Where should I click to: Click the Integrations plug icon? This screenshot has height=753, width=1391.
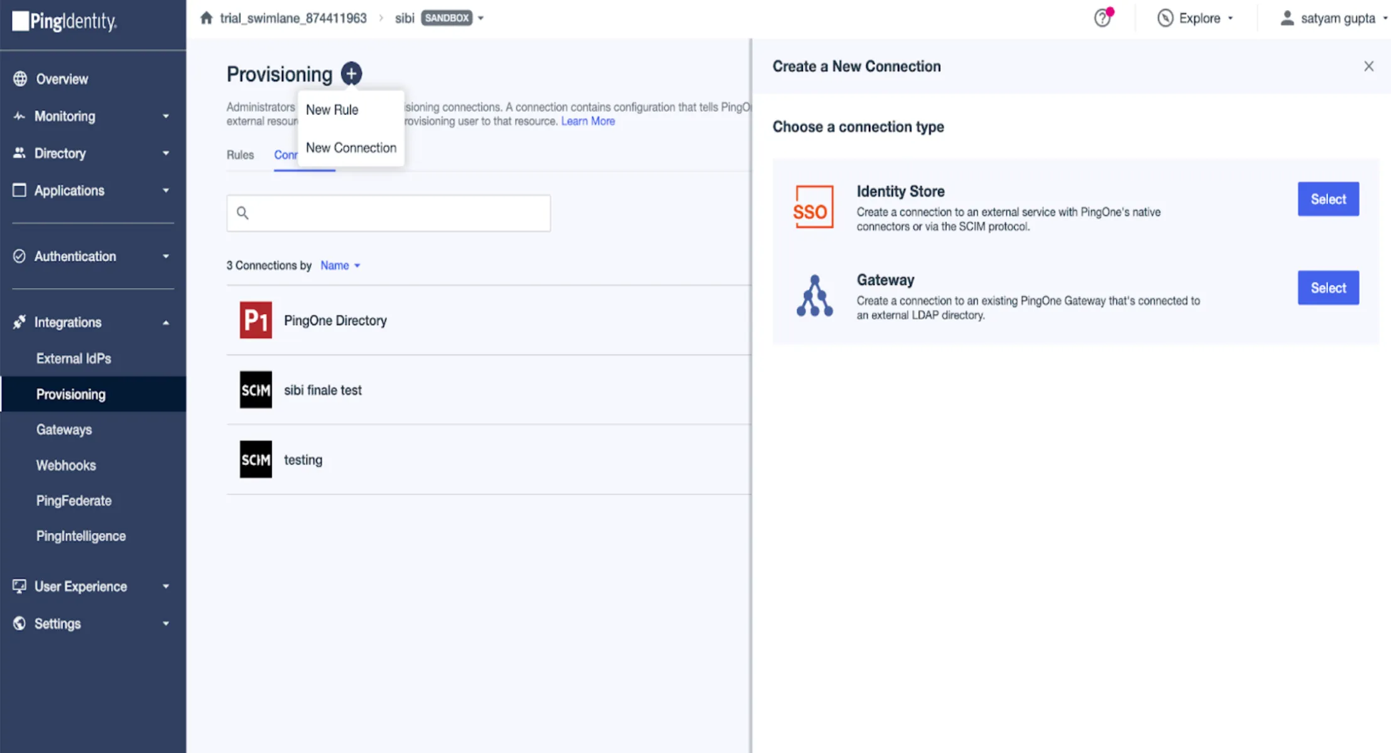coord(19,322)
